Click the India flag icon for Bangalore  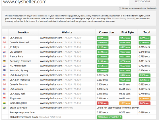tap(4, 103)
